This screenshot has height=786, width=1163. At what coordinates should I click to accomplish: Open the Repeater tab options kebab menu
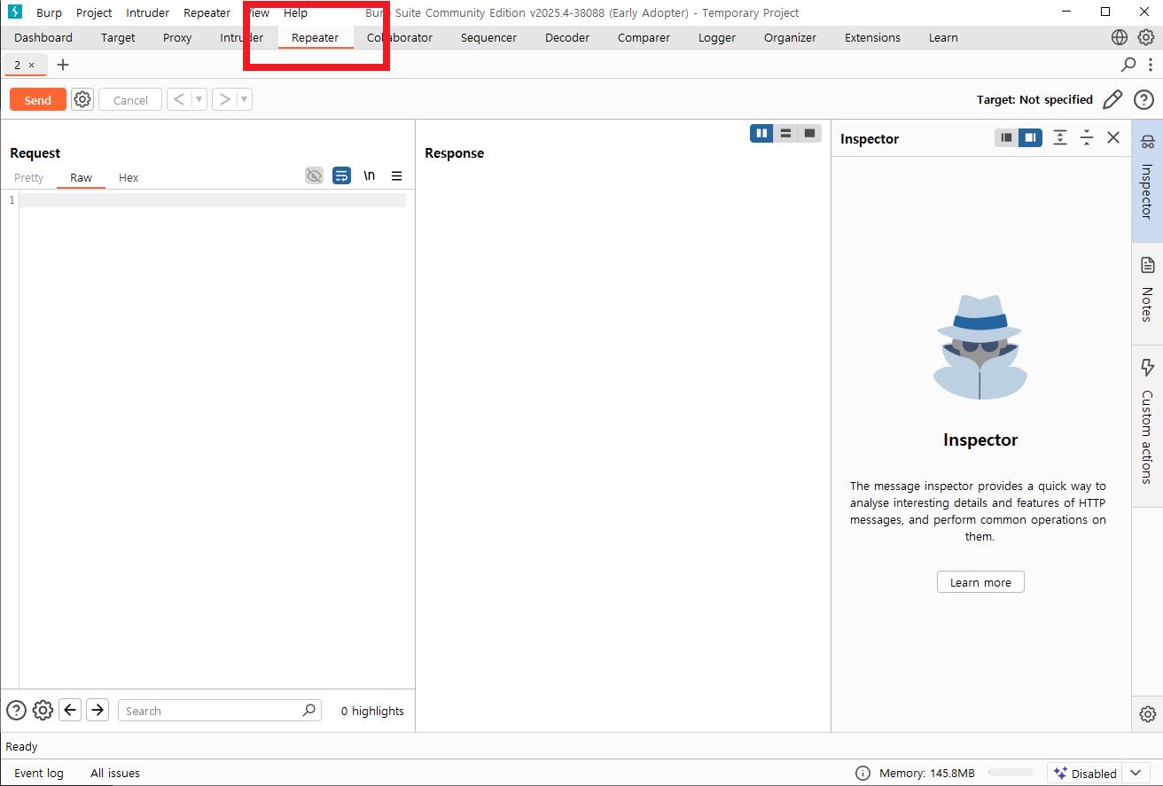point(1150,65)
